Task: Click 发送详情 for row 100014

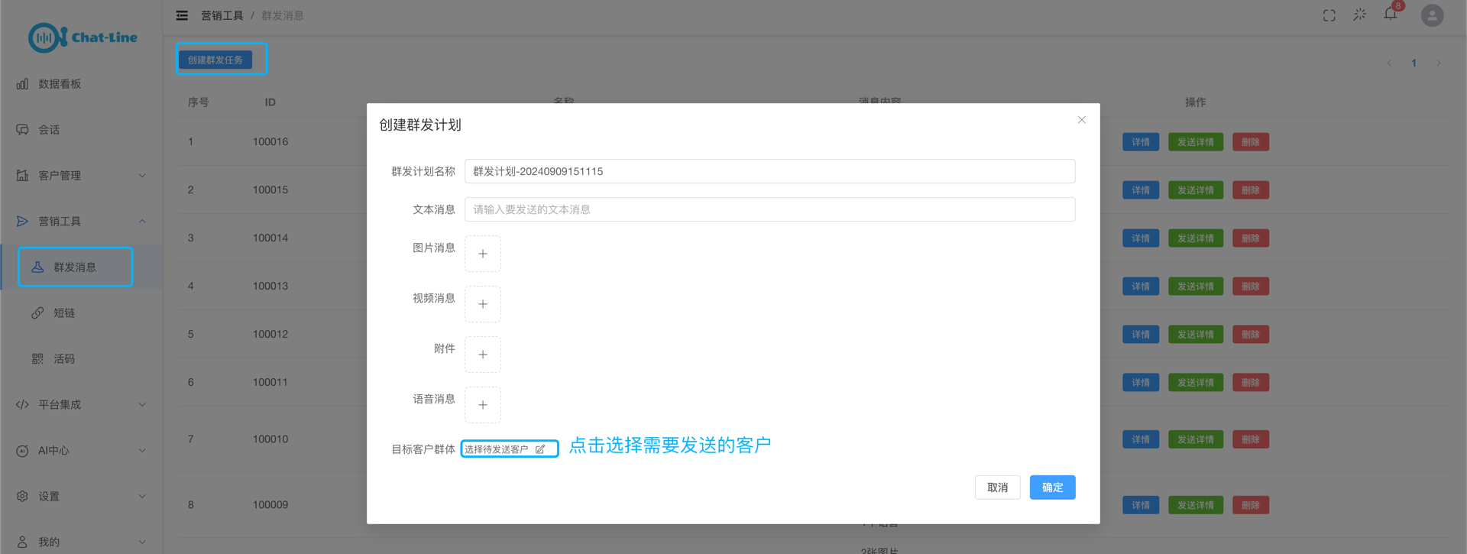Action: pos(1196,238)
